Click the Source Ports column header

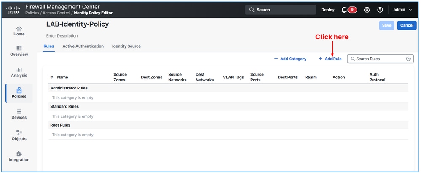point(257,77)
